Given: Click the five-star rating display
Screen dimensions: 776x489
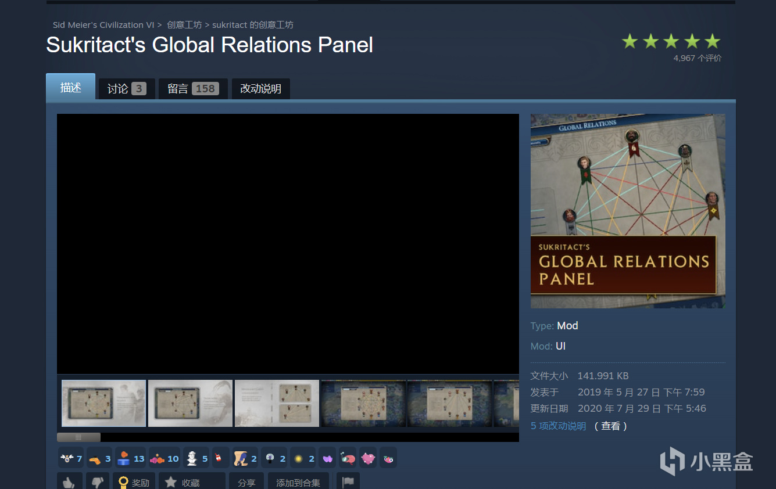Looking at the screenshot, I should click(671, 41).
